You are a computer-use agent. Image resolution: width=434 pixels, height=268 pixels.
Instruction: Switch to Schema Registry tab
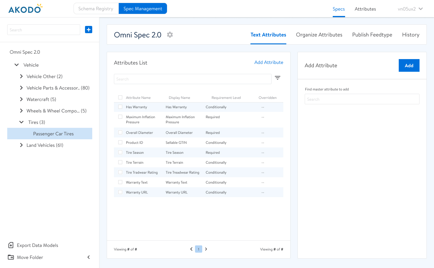pos(96,8)
